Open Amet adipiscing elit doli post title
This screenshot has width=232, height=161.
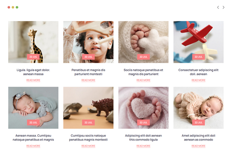point(198,137)
